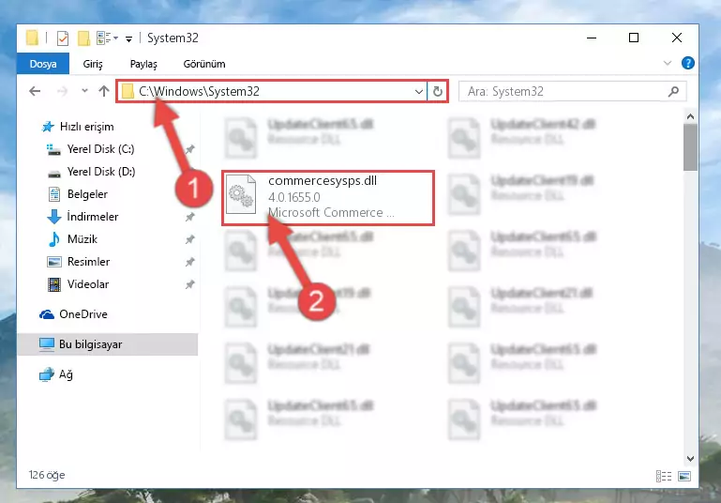Viewport: 721px width, 503px height.
Task: Click the commercesysps.dll gear file icon
Action: click(x=241, y=194)
